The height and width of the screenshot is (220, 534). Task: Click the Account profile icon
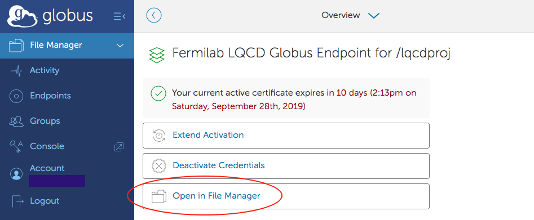click(x=16, y=174)
